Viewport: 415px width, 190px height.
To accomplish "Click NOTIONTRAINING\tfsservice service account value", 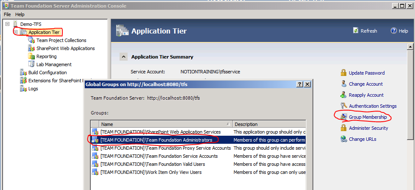I will click(x=210, y=72).
